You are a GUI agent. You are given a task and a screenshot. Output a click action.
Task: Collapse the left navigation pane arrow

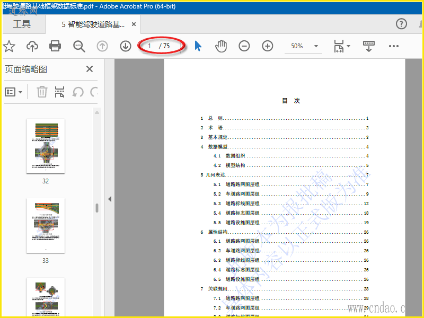[110, 199]
